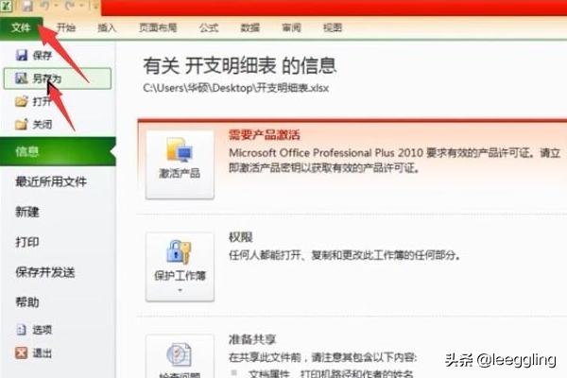Select 最近所用文件 in the side menu
The image size is (567, 378).
[51, 181]
